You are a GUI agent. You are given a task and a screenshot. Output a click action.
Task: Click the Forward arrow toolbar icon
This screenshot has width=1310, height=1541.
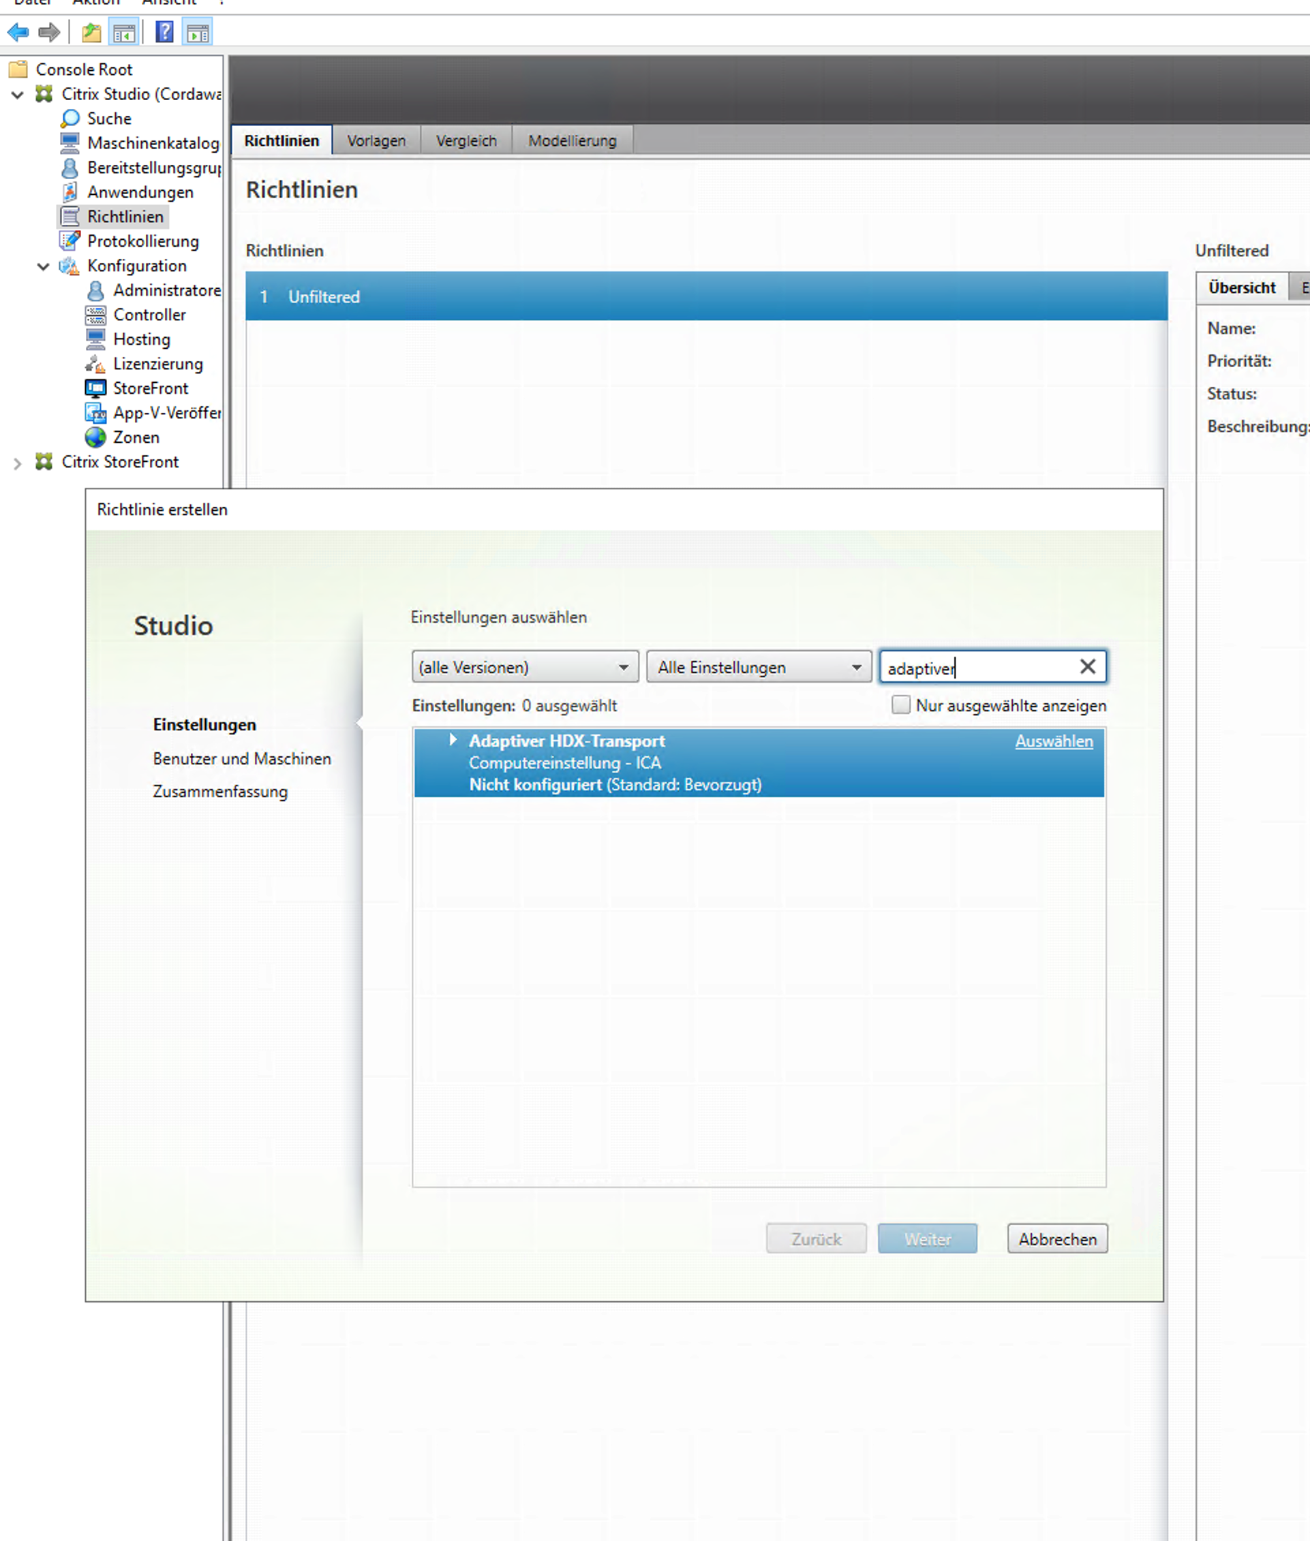pos(49,32)
